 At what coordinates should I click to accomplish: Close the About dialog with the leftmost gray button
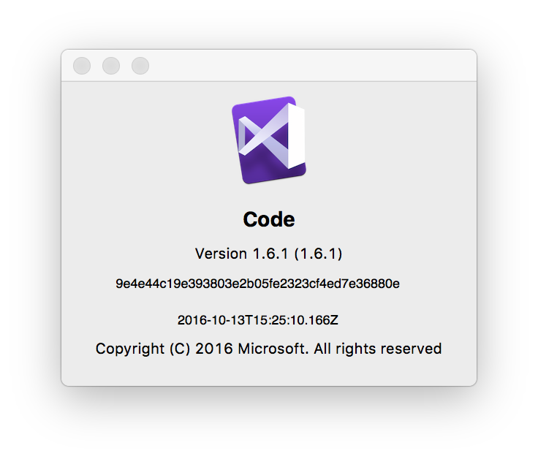[82, 66]
